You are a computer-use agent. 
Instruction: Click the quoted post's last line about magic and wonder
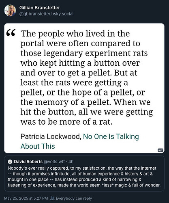point(84,185)
